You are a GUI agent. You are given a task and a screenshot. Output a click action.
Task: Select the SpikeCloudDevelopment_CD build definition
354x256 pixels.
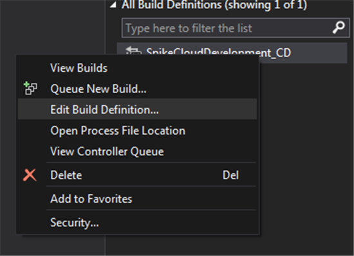click(232, 53)
